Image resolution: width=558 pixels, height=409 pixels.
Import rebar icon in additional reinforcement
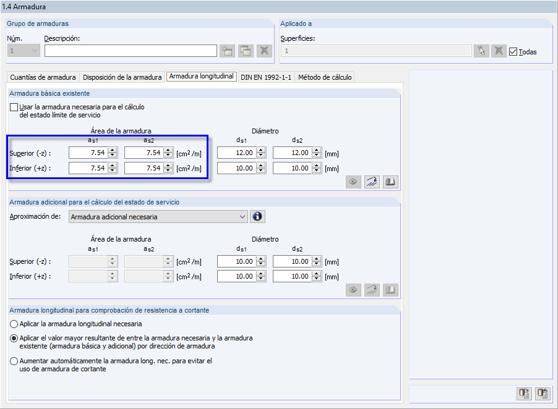click(x=372, y=290)
